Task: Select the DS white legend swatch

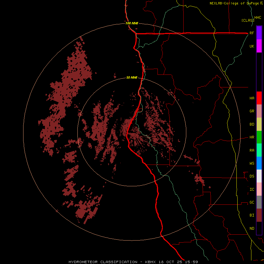Action: tap(259, 176)
